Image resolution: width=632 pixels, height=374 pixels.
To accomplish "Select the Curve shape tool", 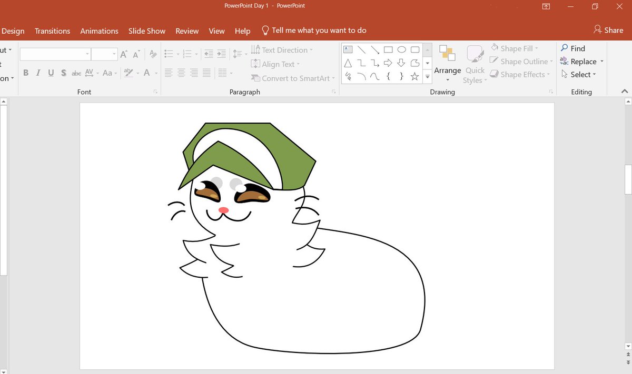I will click(375, 77).
